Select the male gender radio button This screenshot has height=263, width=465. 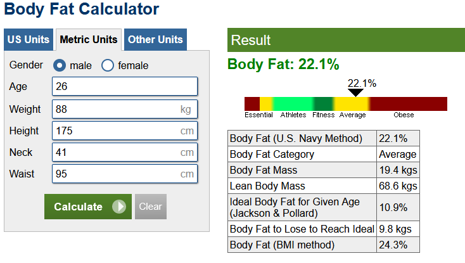[x=59, y=65]
